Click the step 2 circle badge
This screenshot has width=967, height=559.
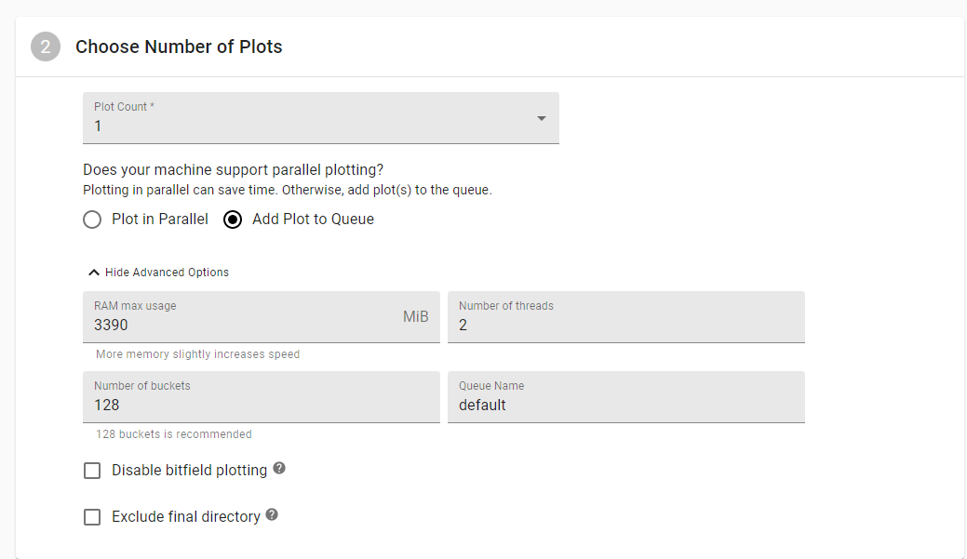[46, 47]
